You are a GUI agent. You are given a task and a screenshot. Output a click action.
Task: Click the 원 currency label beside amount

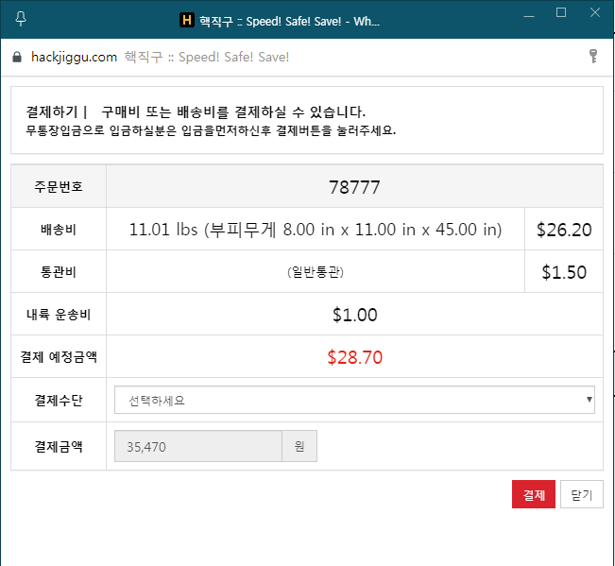click(x=299, y=446)
